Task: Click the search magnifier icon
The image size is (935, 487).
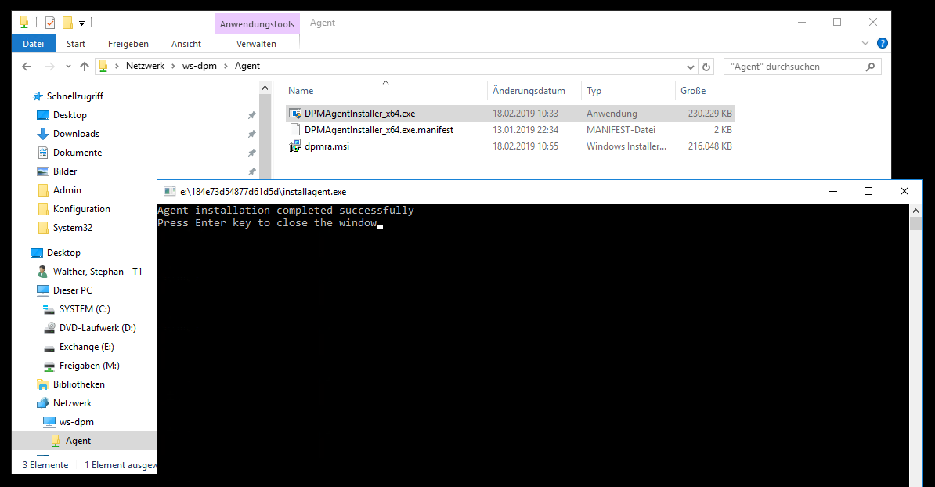Action: click(x=871, y=67)
